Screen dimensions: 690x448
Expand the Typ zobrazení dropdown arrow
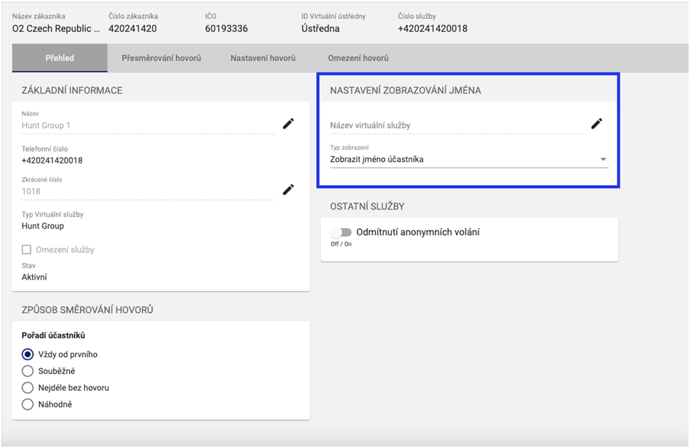tap(603, 160)
